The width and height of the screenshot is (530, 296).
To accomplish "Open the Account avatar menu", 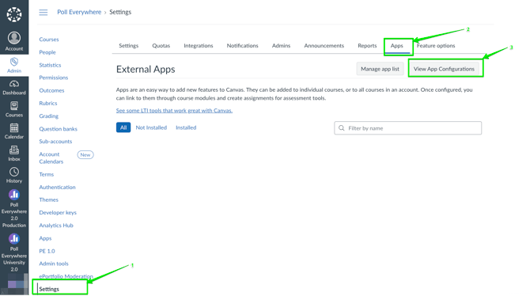I will (14, 41).
